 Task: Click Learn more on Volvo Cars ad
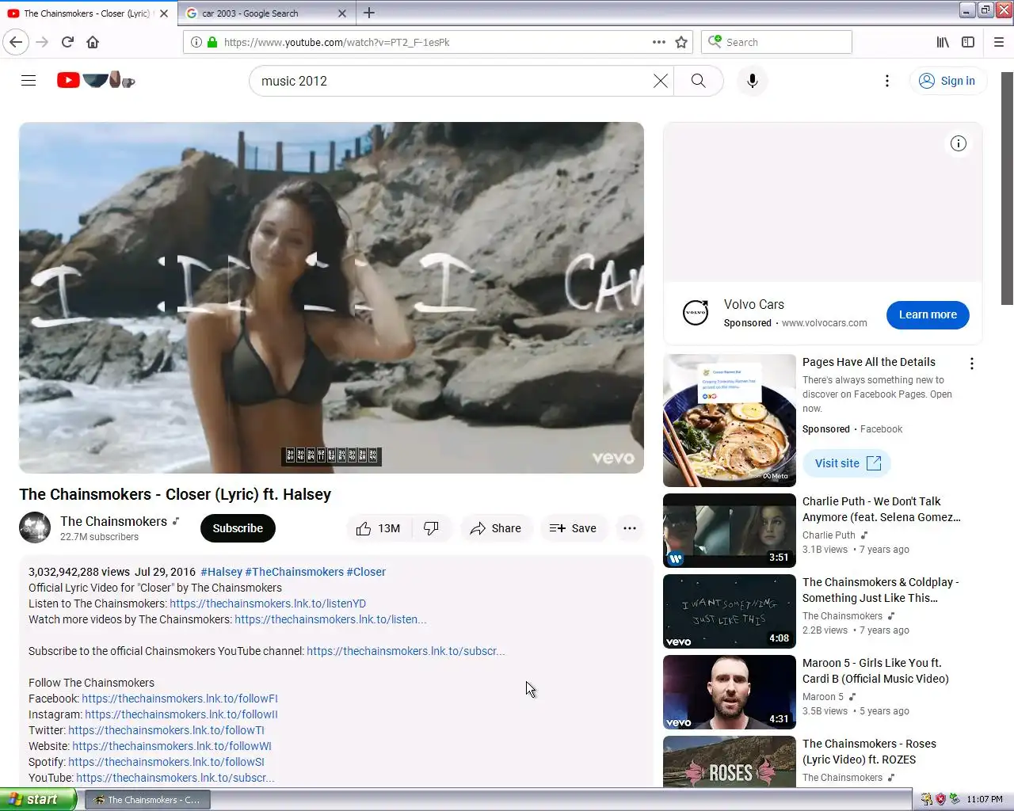pos(928,314)
